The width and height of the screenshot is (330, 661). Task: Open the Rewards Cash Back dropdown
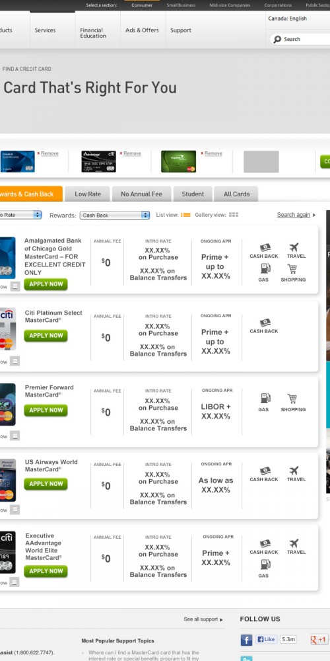tap(114, 215)
